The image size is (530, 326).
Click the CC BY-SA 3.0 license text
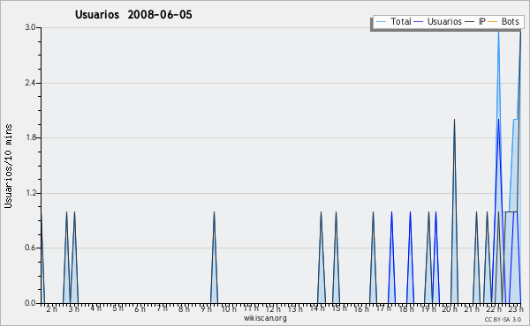coord(503,319)
